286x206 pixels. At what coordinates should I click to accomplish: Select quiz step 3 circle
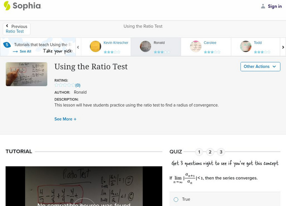(x=221, y=152)
